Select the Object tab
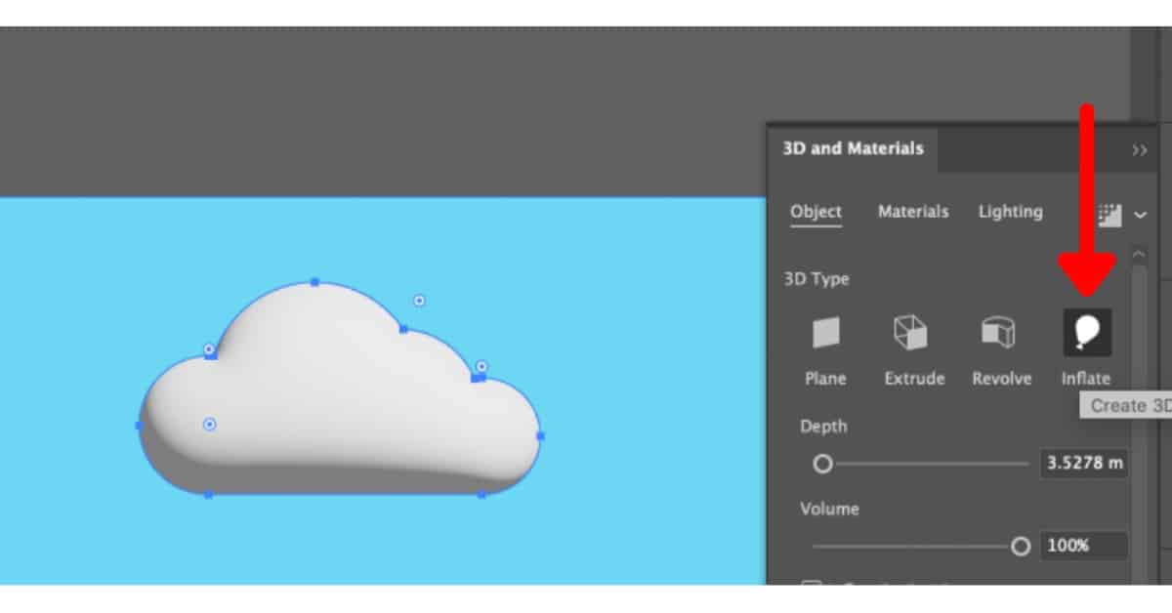Image resolution: width=1172 pixels, height=613 pixels. pos(816,212)
